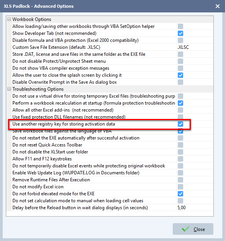225x241 pixels.
Task: Collapse the Workbook Options section
Action: [x=9, y=19]
